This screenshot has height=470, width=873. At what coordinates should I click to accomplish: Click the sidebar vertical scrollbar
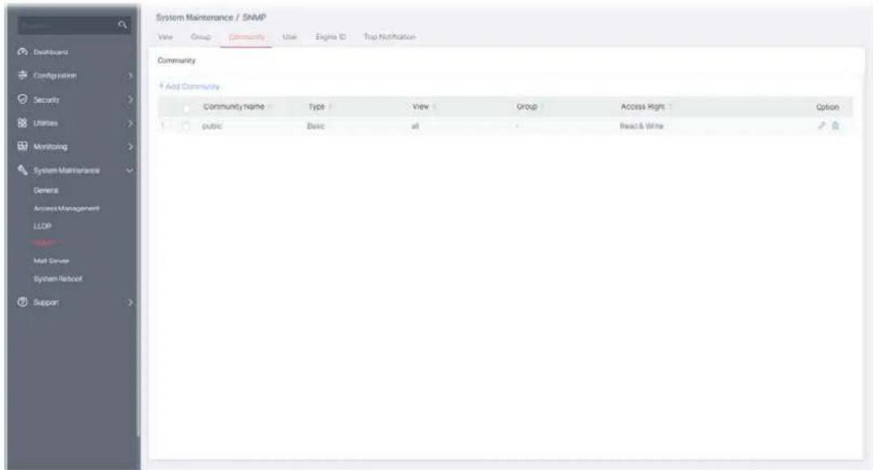tap(138, 222)
